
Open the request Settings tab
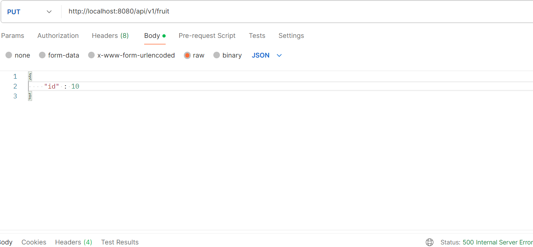pos(291,36)
